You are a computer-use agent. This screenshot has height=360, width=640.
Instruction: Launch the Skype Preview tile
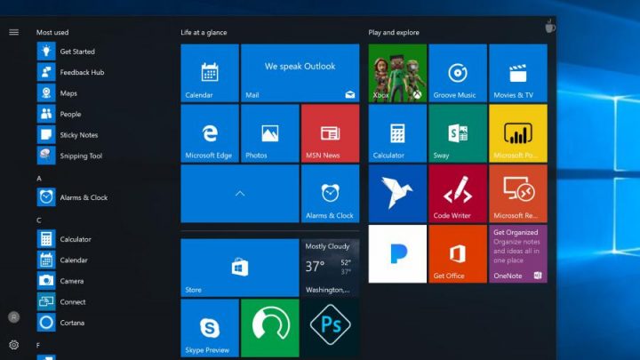210,328
